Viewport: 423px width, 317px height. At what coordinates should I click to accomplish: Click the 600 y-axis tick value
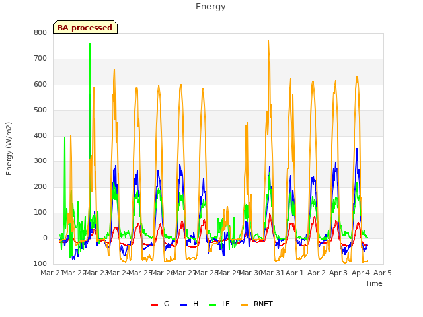pyautogui.click(x=40, y=84)
